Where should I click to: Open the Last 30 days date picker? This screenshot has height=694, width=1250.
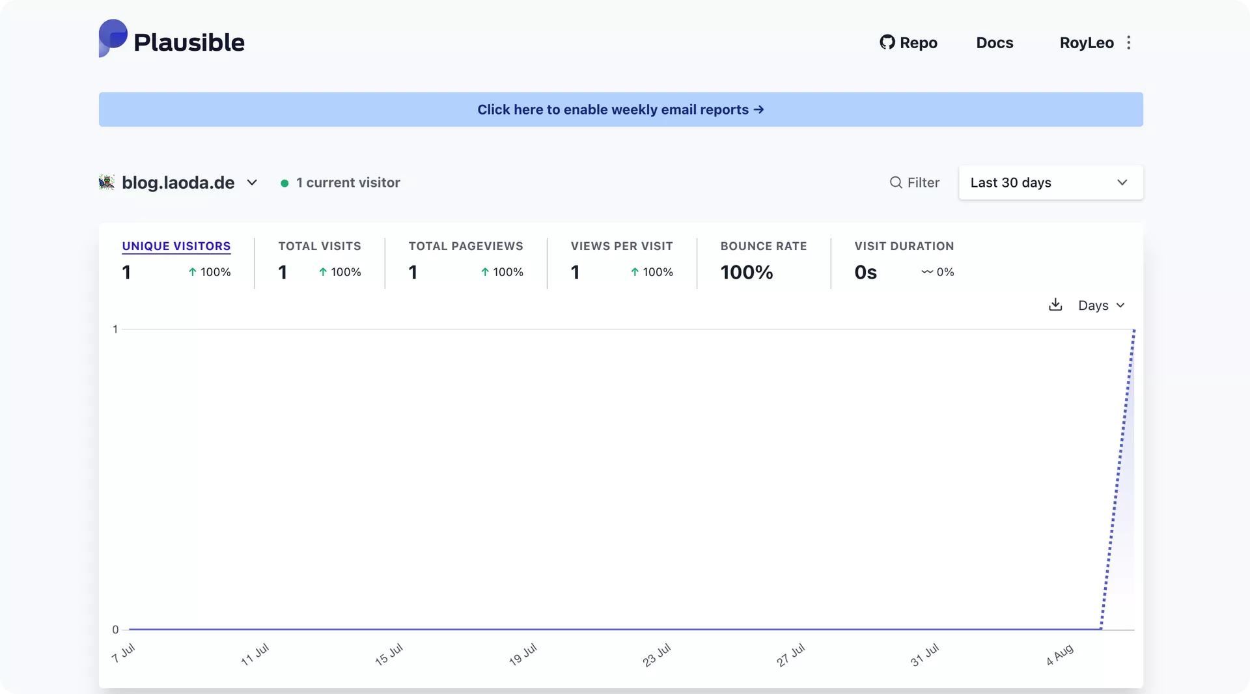[1050, 183]
